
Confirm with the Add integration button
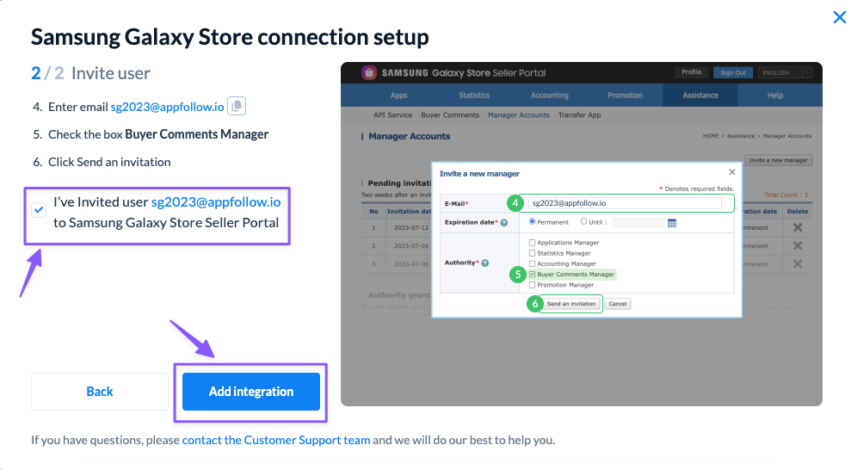click(251, 392)
